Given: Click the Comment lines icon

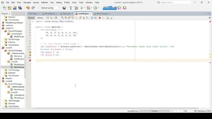Looking at the screenshot, I should pyautogui.click(x=108, y=18).
